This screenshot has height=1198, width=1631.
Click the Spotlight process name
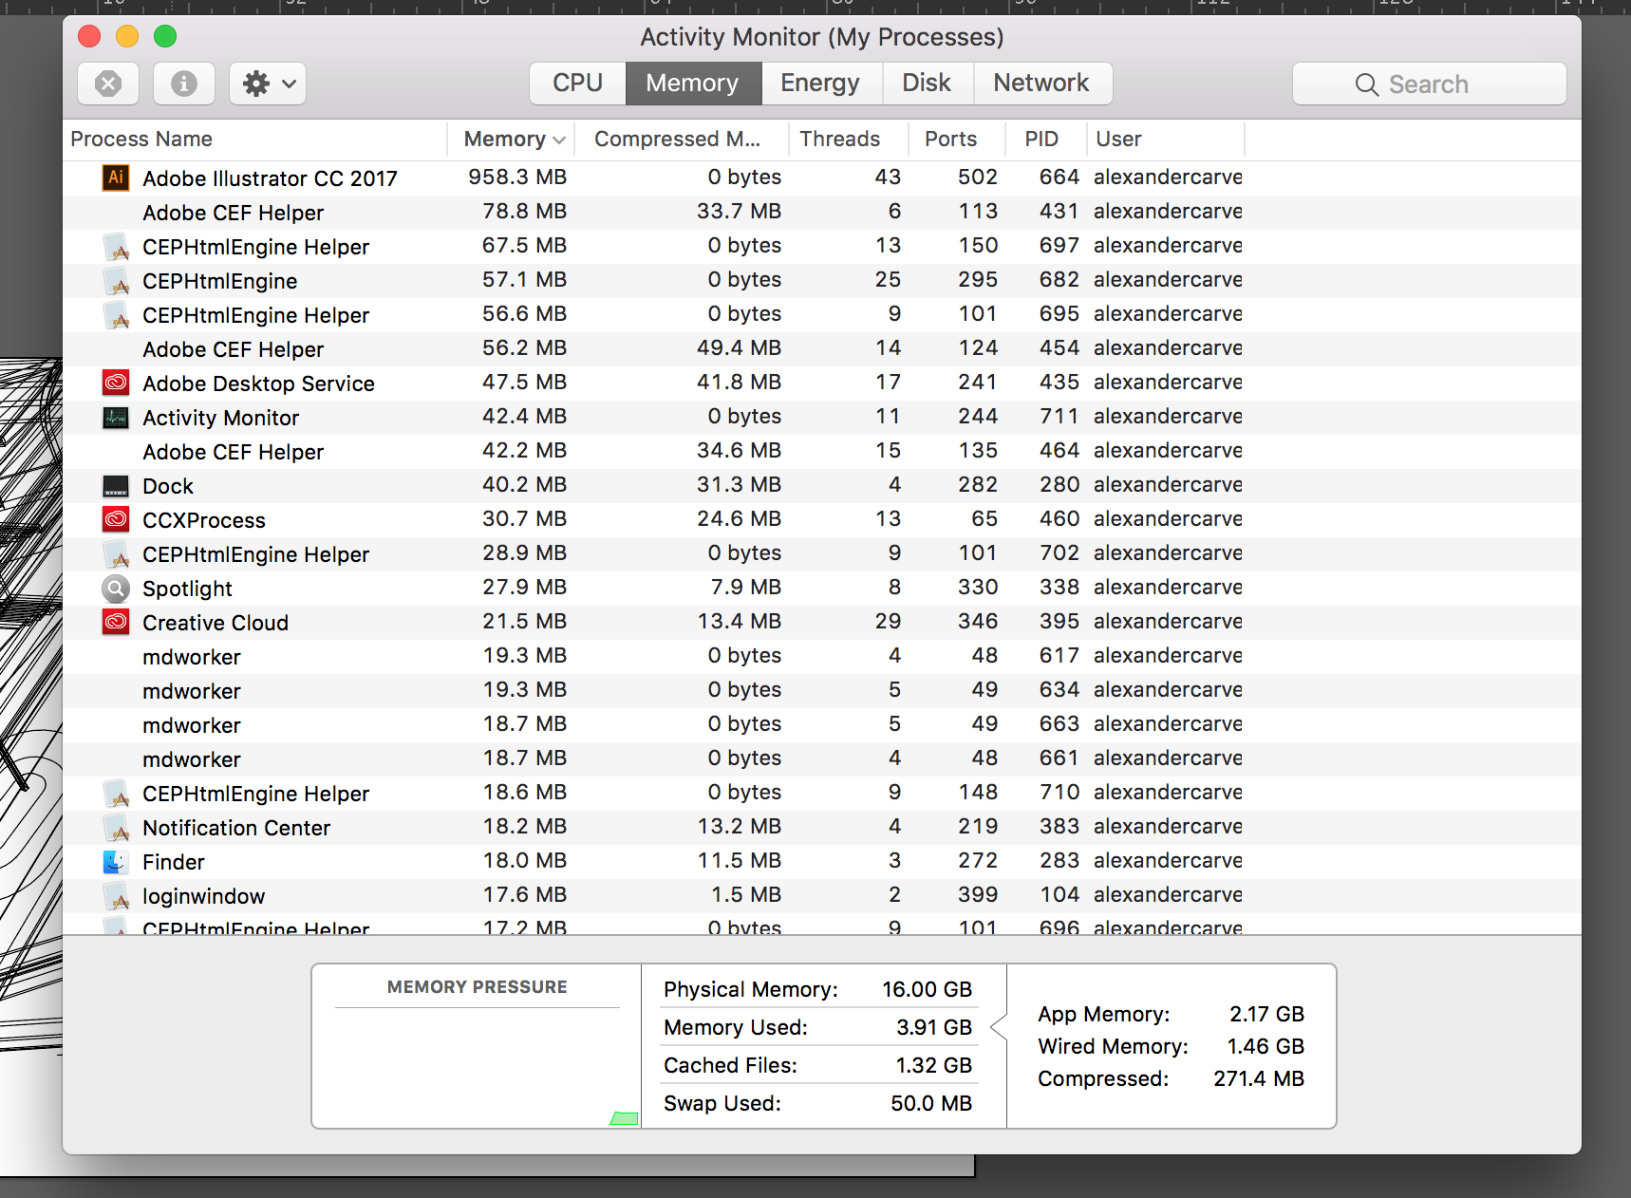point(187,589)
